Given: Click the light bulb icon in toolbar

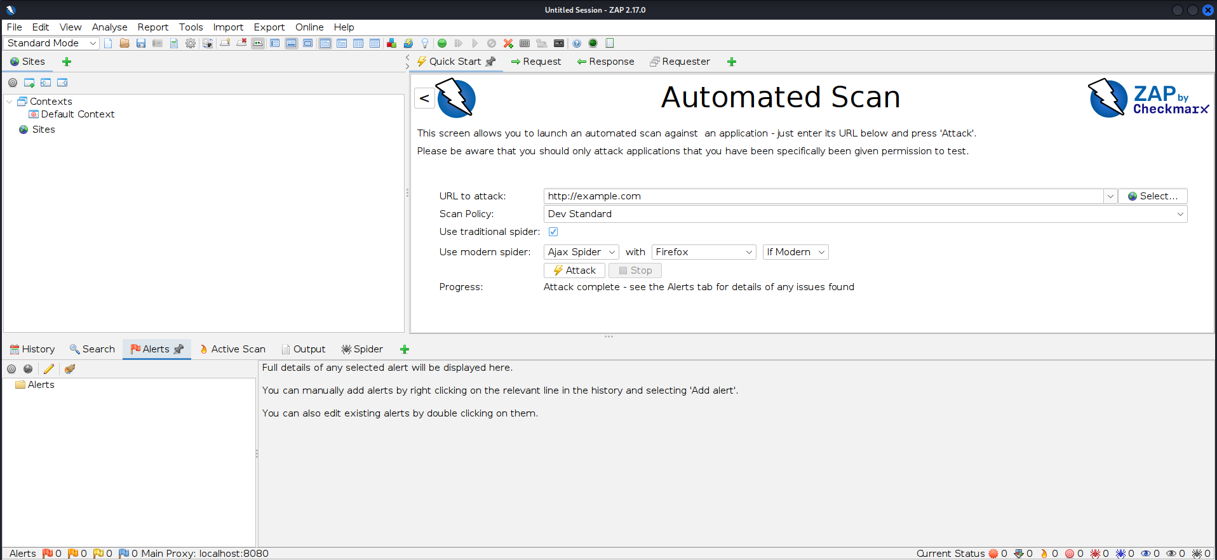Looking at the screenshot, I should (x=425, y=43).
